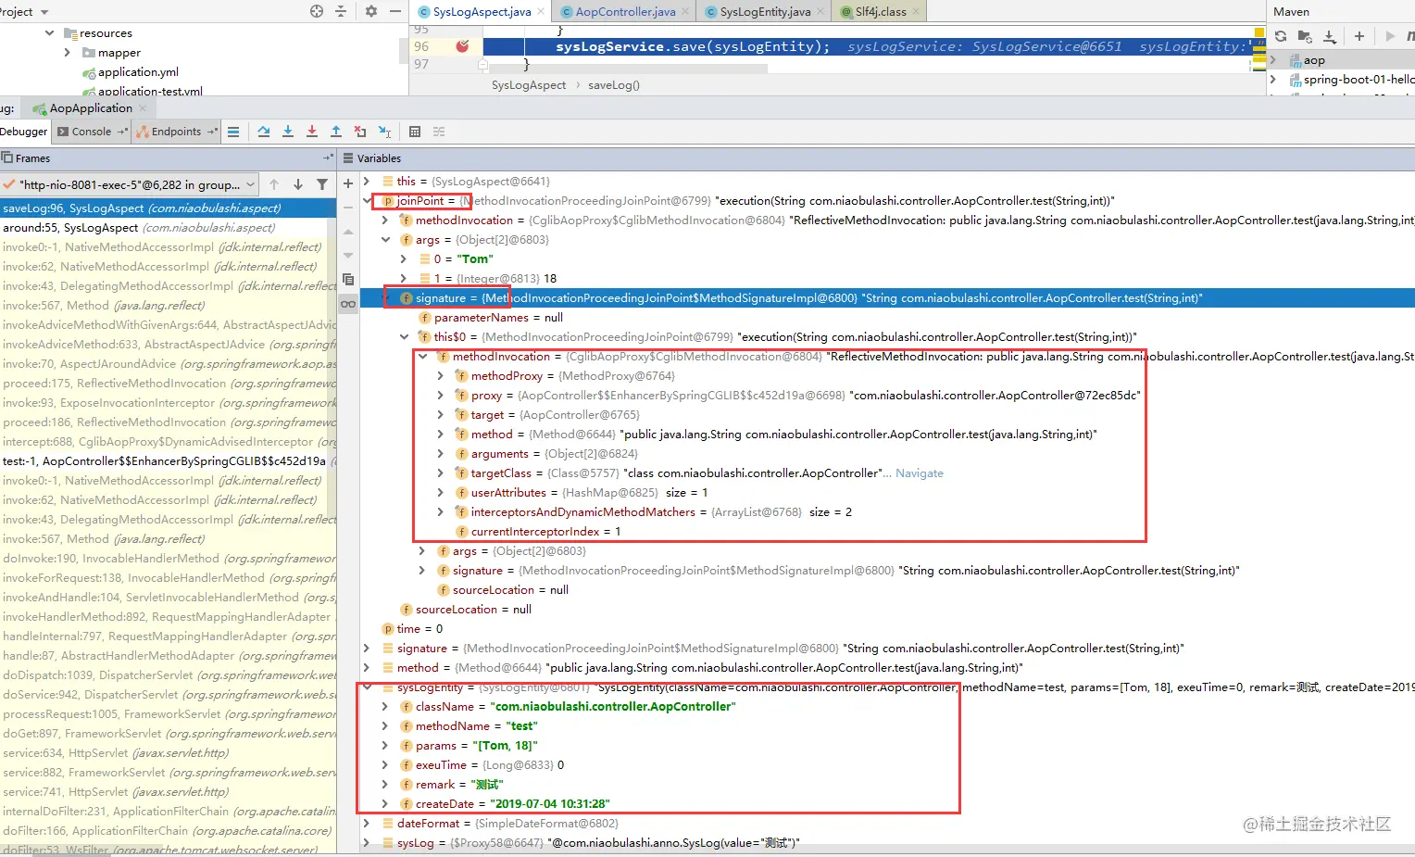1415x857 pixels.
Task: Click the Project panel collapse all icon
Action: click(x=340, y=11)
